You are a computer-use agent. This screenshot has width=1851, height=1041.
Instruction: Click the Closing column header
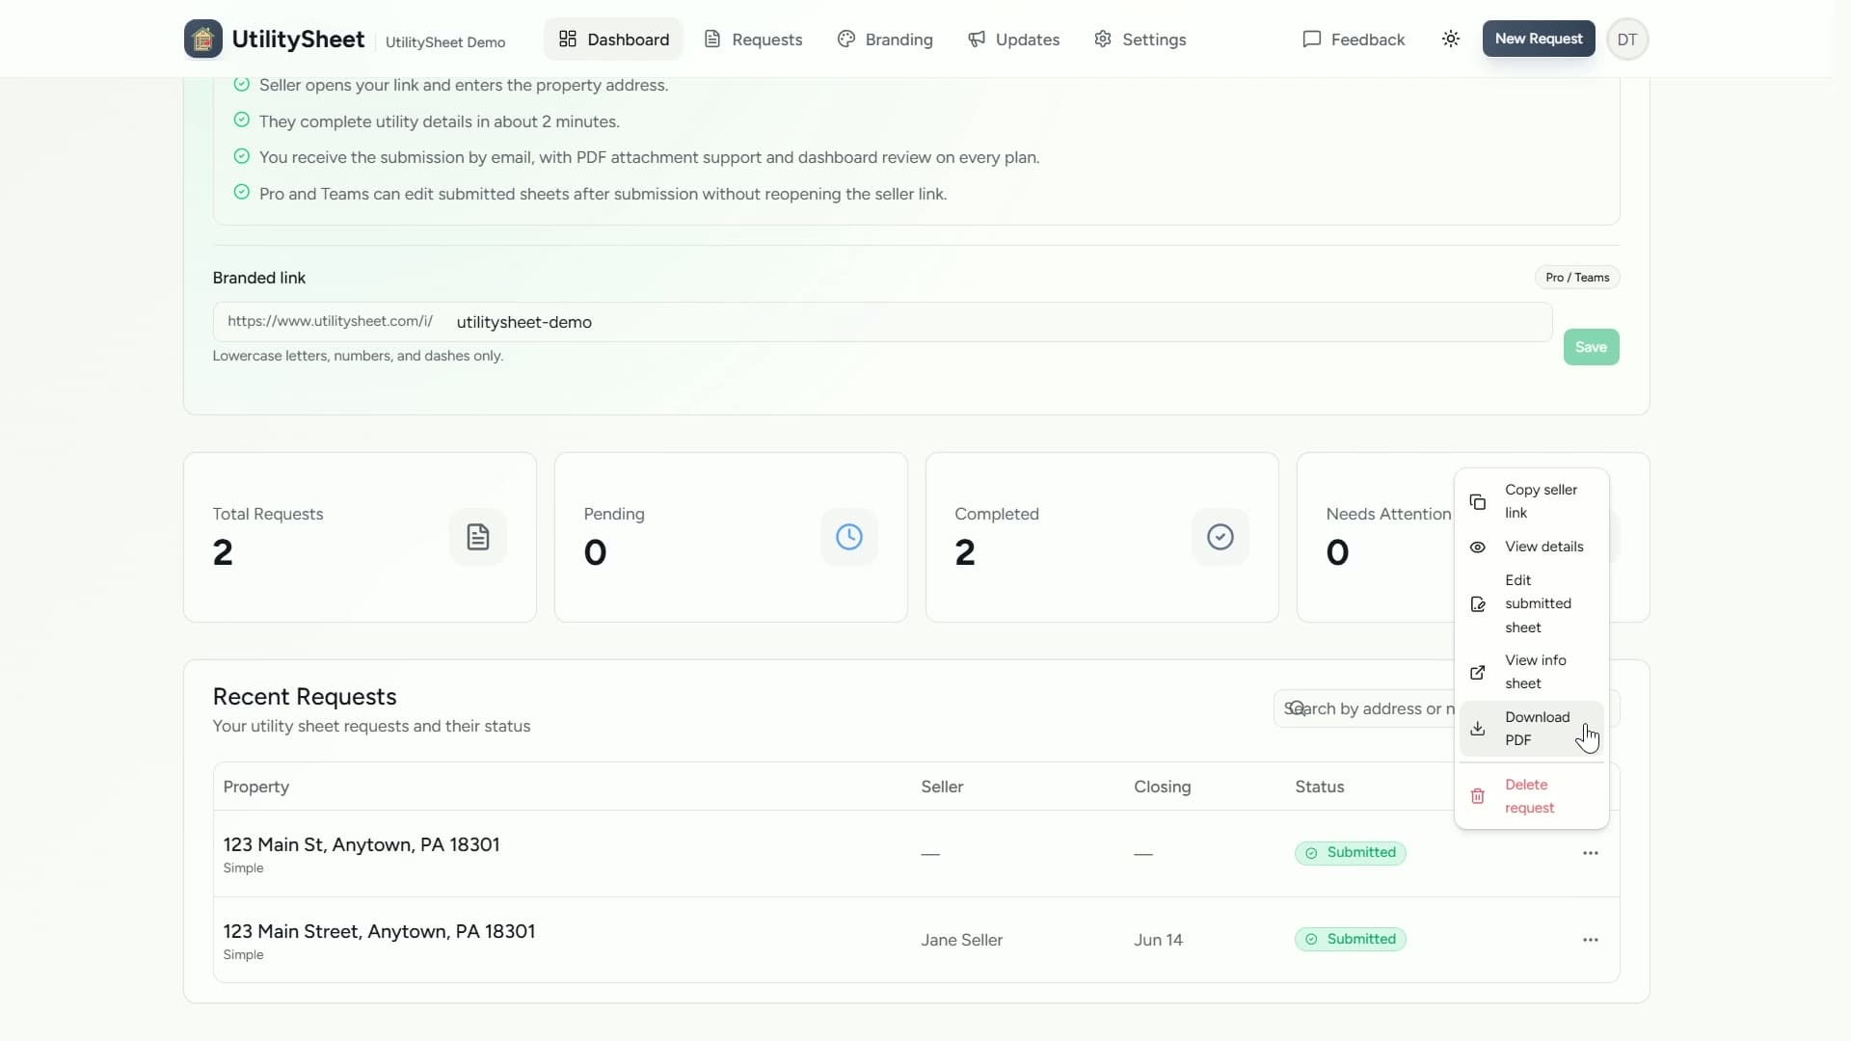click(x=1162, y=787)
